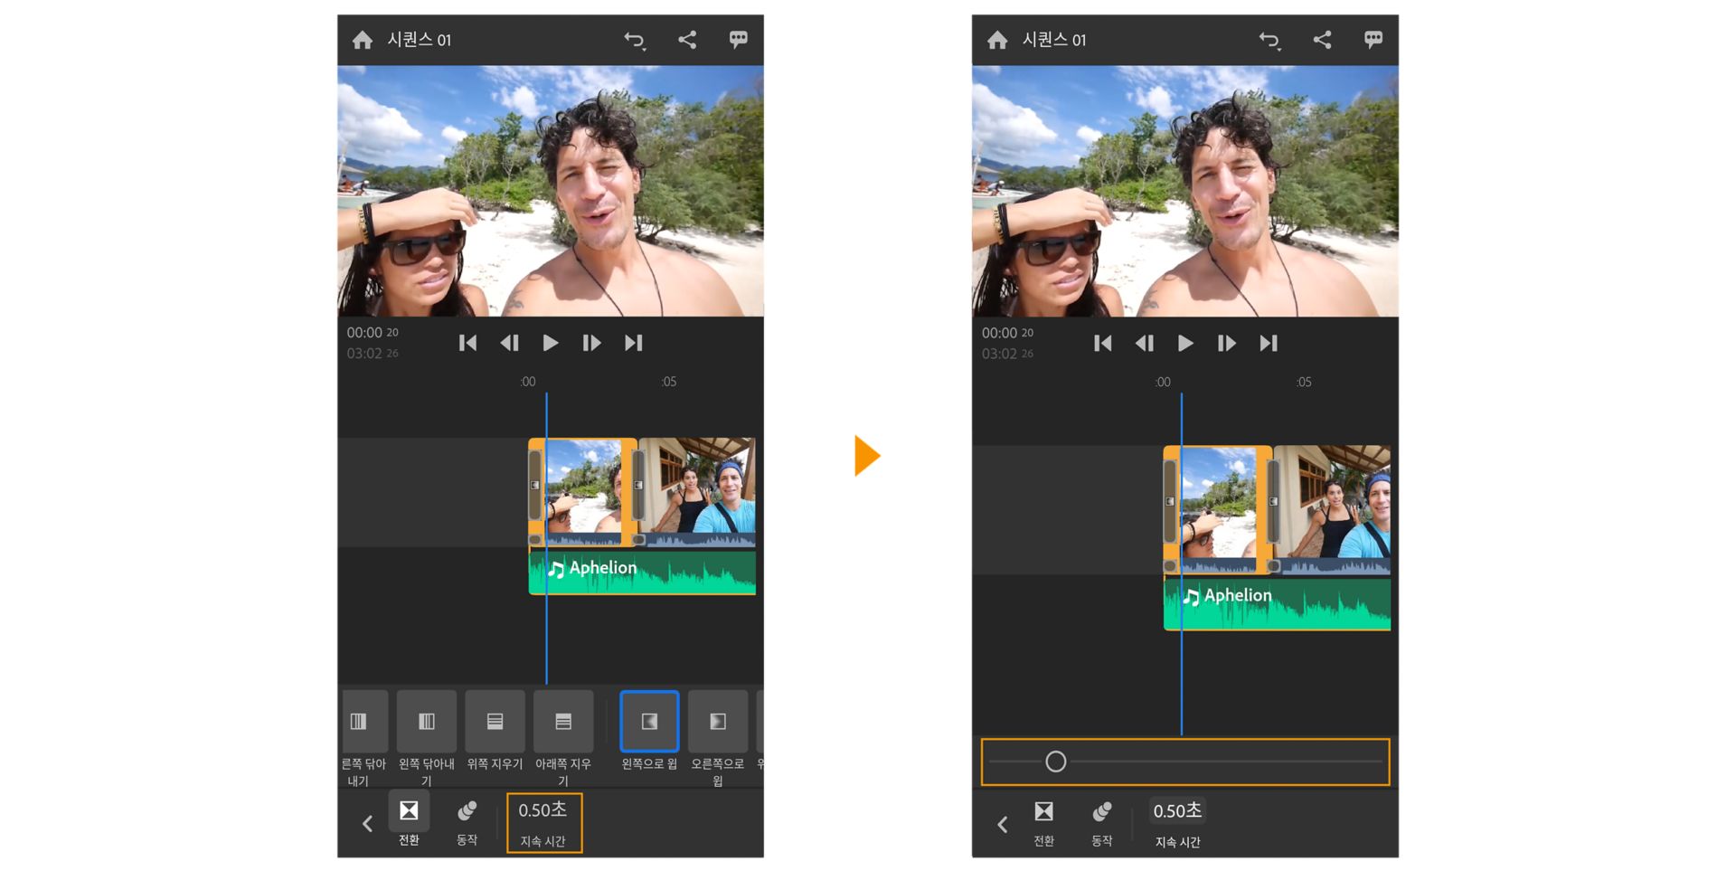Viewport: 1736px width, 871px height.
Task: Tap the 00:00 20 timecode on the left screen
Action: pos(373,333)
